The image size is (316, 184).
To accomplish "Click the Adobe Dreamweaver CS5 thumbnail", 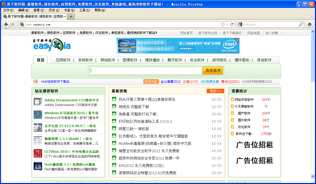I will point(38,102).
